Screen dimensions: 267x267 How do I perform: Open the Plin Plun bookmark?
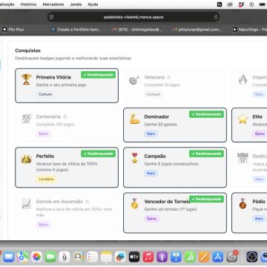point(13,30)
